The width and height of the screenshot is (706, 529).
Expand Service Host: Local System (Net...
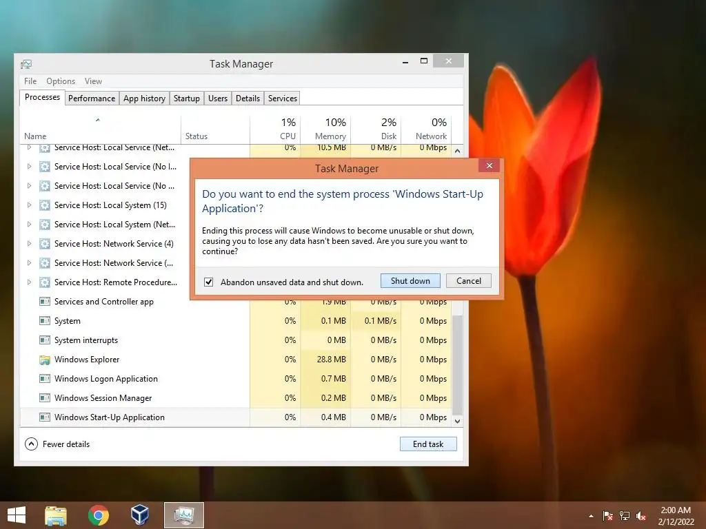click(29, 225)
